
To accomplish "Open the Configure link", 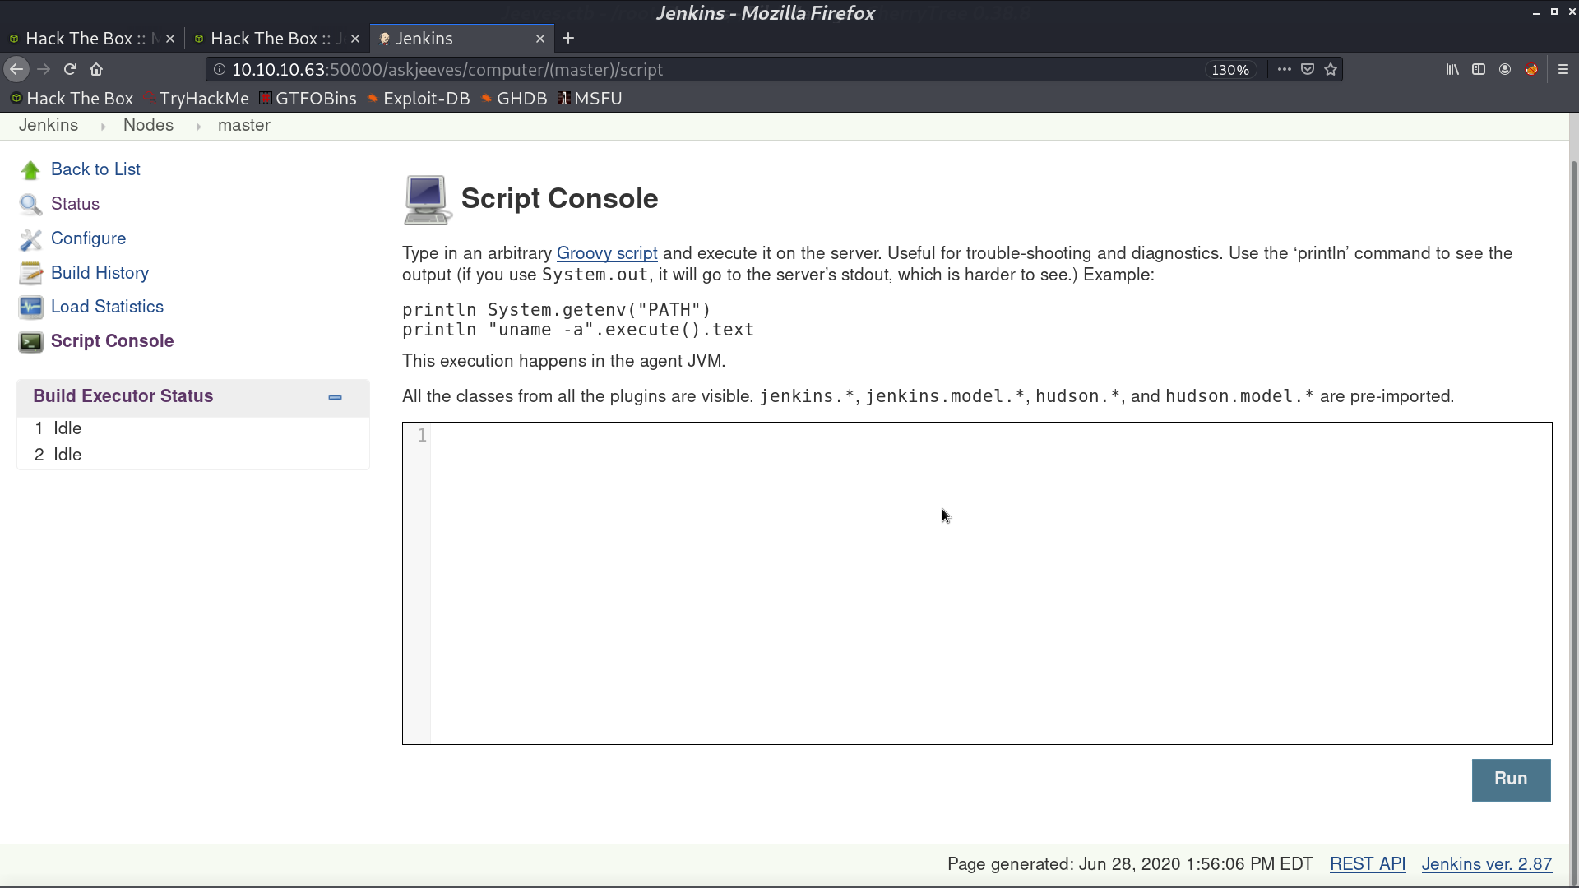I will 88,238.
